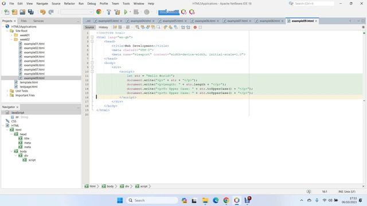Image resolution: width=367 pixels, height=206 pixels.
Task: Open Chrome from the Windows taskbar
Action: [226, 200]
